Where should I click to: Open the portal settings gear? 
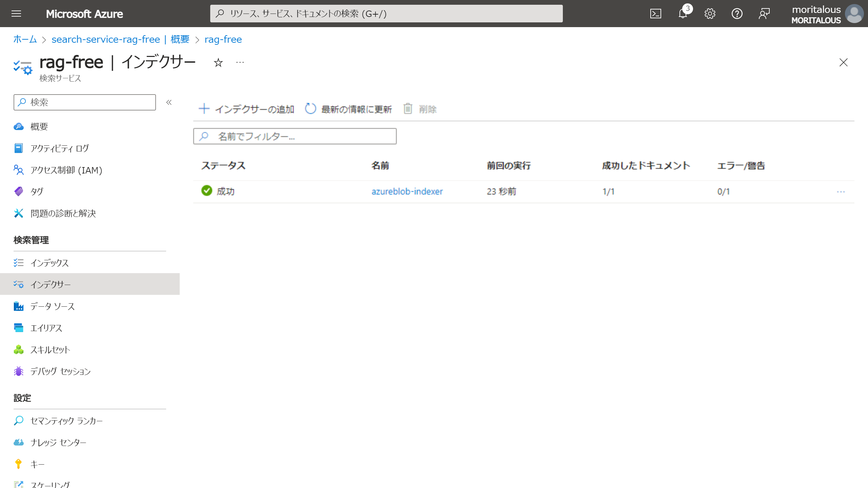(710, 14)
